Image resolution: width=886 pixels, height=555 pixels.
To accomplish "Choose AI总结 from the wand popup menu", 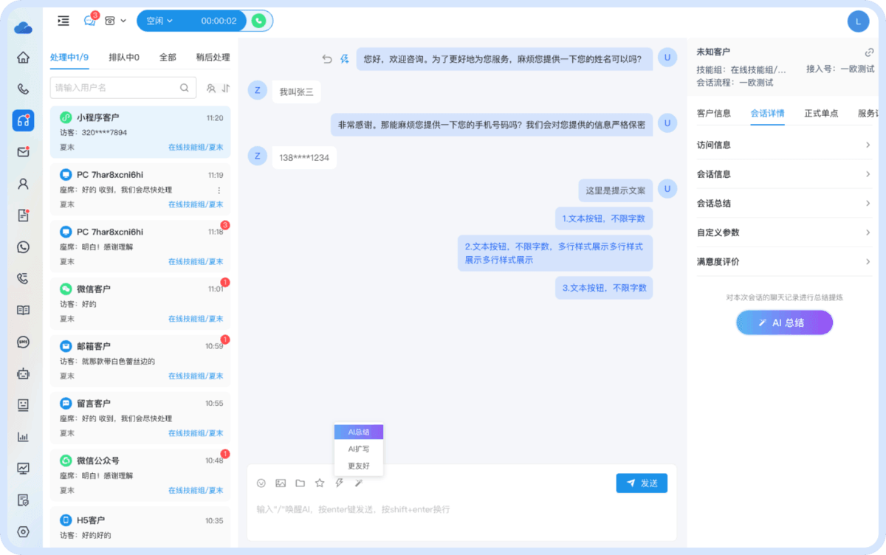I will 359,432.
